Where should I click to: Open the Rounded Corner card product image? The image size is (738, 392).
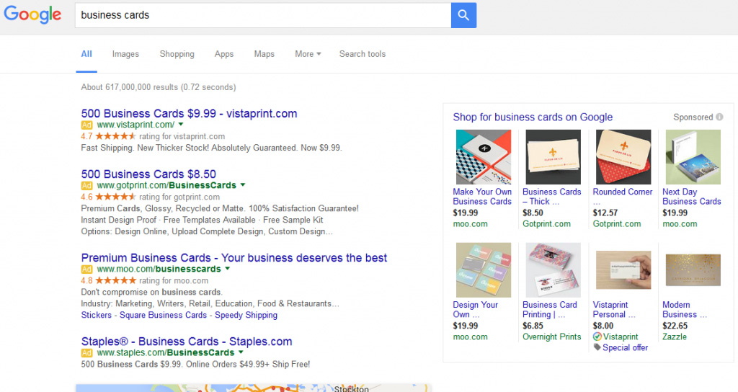[623, 157]
